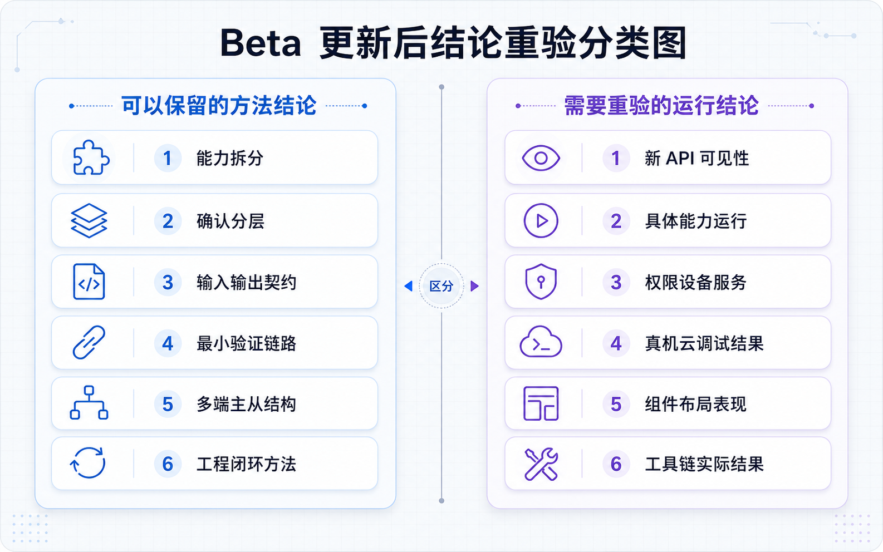Click the purple right arrow beside 区分

474,286
